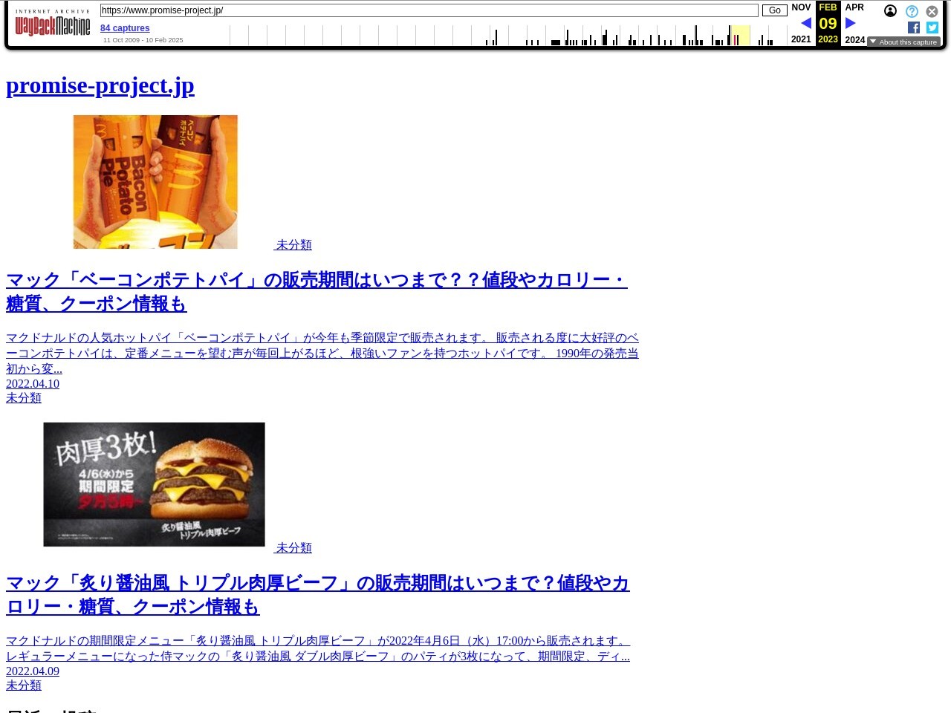Open the ベーコンポテトパイ article headline
The width and height of the screenshot is (951, 713).
[317, 292]
